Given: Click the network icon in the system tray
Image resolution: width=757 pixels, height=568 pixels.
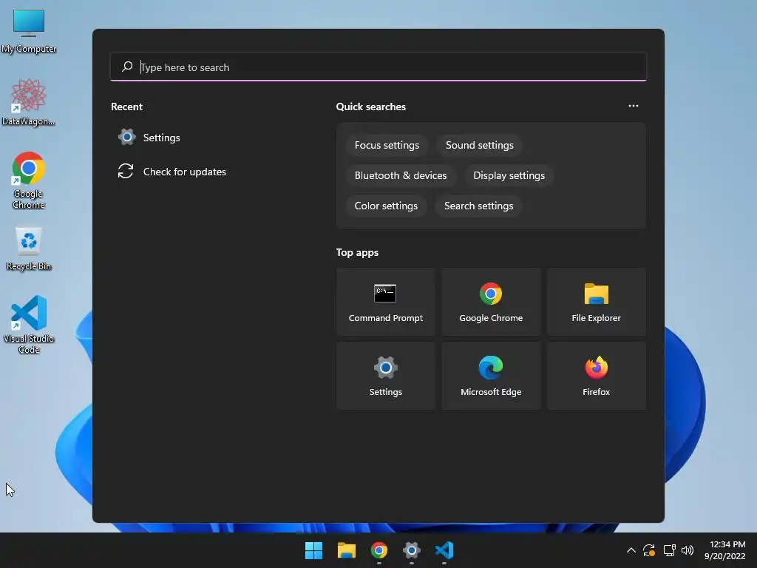Looking at the screenshot, I should tap(669, 550).
